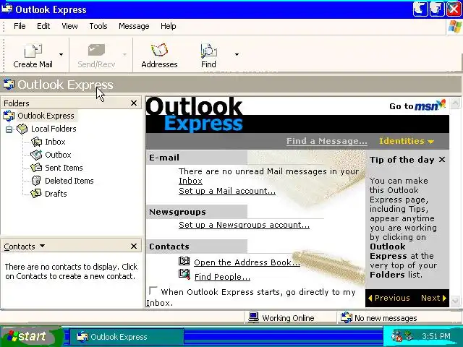Select Outlook Express root in folder tree
The height and width of the screenshot is (347, 463).
coord(46,116)
